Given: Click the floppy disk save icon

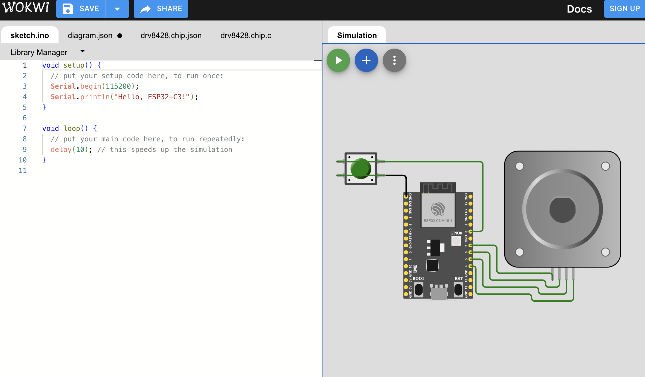Looking at the screenshot, I should [68, 9].
